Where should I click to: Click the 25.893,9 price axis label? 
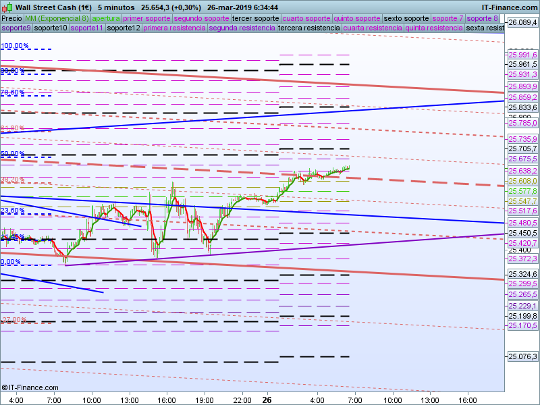click(522, 86)
